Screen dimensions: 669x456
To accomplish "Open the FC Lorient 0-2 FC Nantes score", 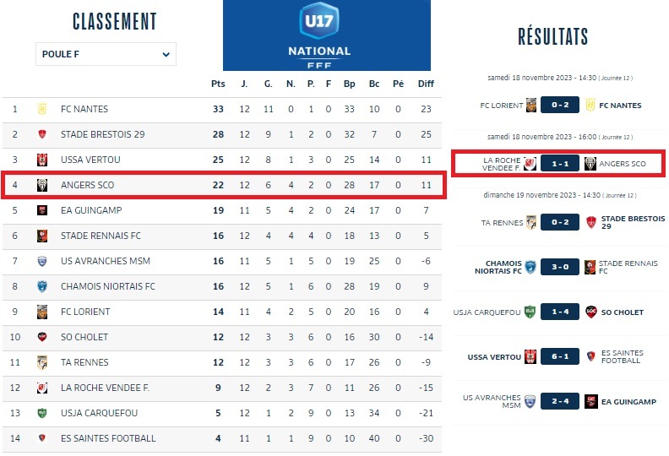I will pos(559,106).
